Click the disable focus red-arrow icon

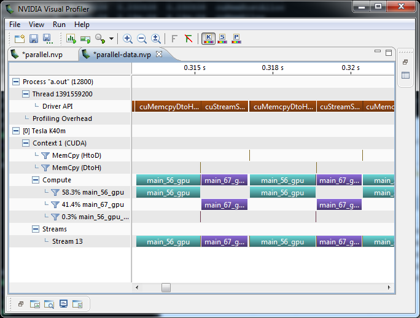click(189, 39)
